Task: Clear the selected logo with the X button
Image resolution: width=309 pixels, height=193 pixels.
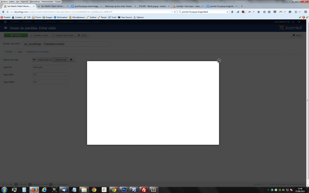Action: (x=71, y=60)
